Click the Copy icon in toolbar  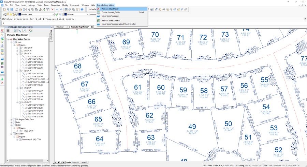click(33, 10)
